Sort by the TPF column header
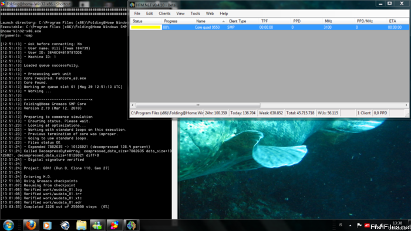Viewport: 411px width, 231px height. [275, 21]
